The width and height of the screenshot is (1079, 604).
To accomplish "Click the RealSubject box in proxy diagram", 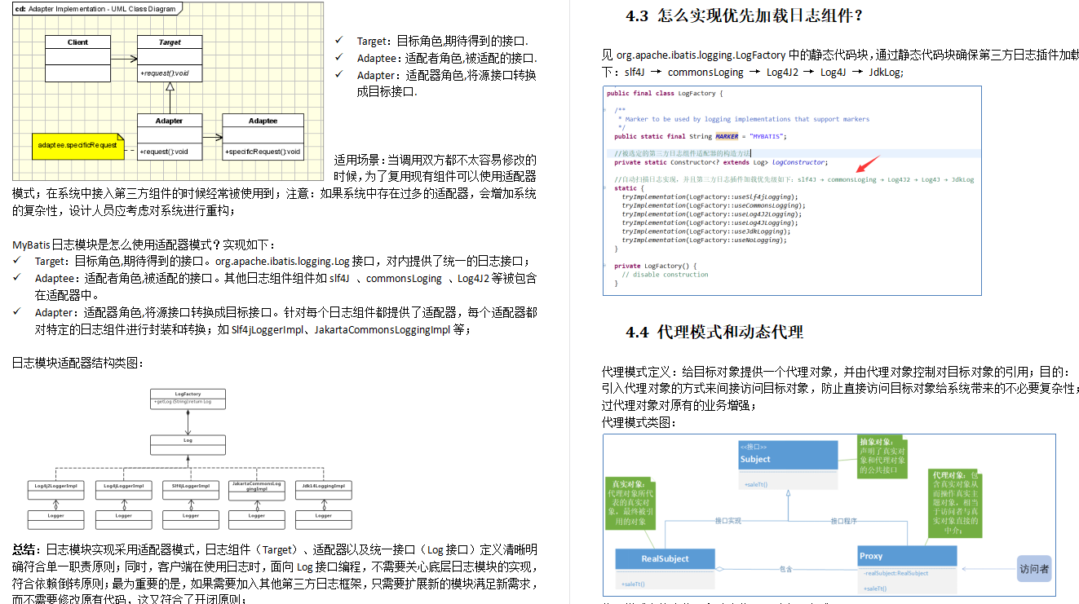I will (666, 569).
